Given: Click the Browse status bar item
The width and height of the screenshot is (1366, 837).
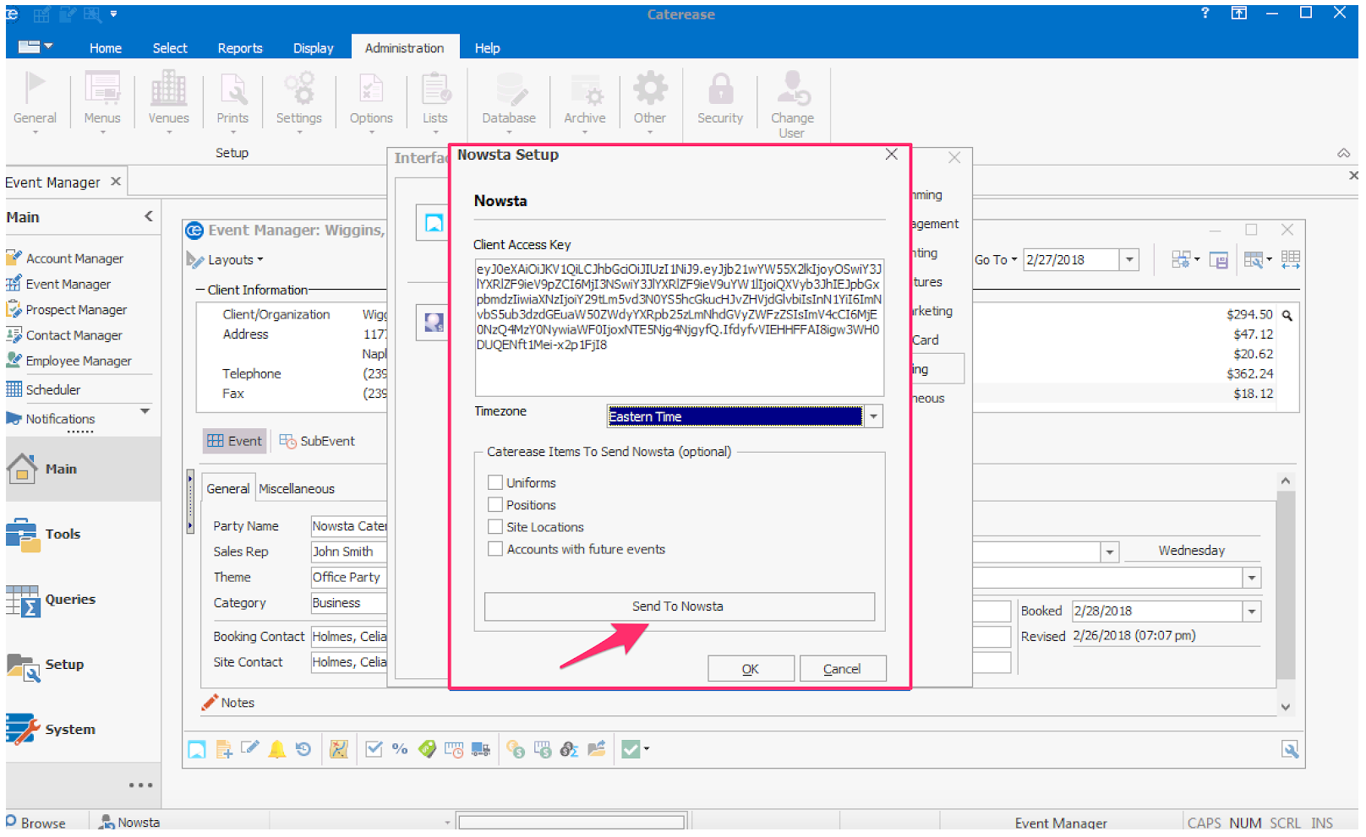Looking at the screenshot, I should click(x=36, y=823).
